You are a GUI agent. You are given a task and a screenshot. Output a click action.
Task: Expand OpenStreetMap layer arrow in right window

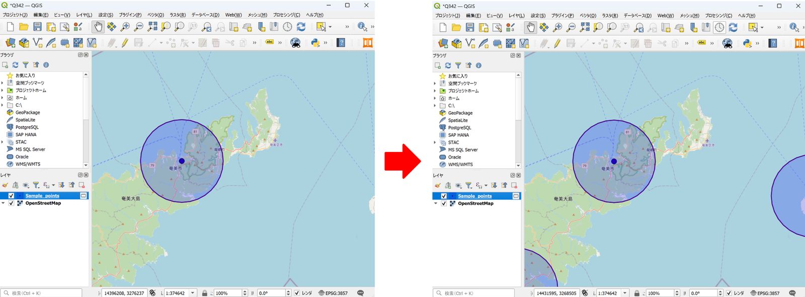click(x=436, y=204)
